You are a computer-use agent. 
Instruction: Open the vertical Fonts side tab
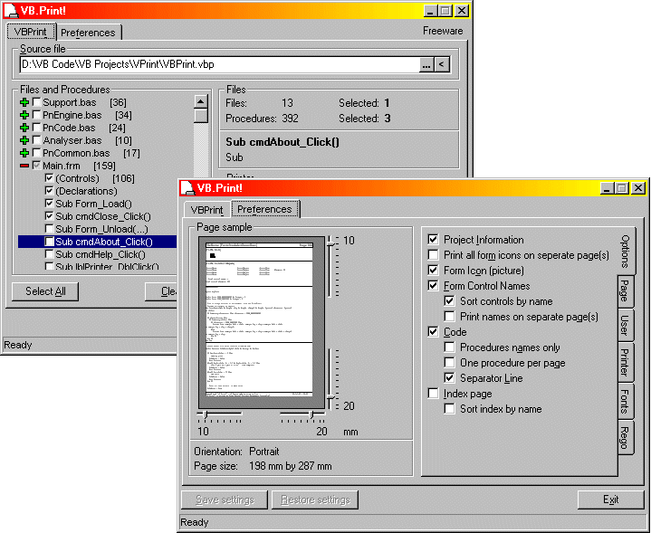pos(626,401)
